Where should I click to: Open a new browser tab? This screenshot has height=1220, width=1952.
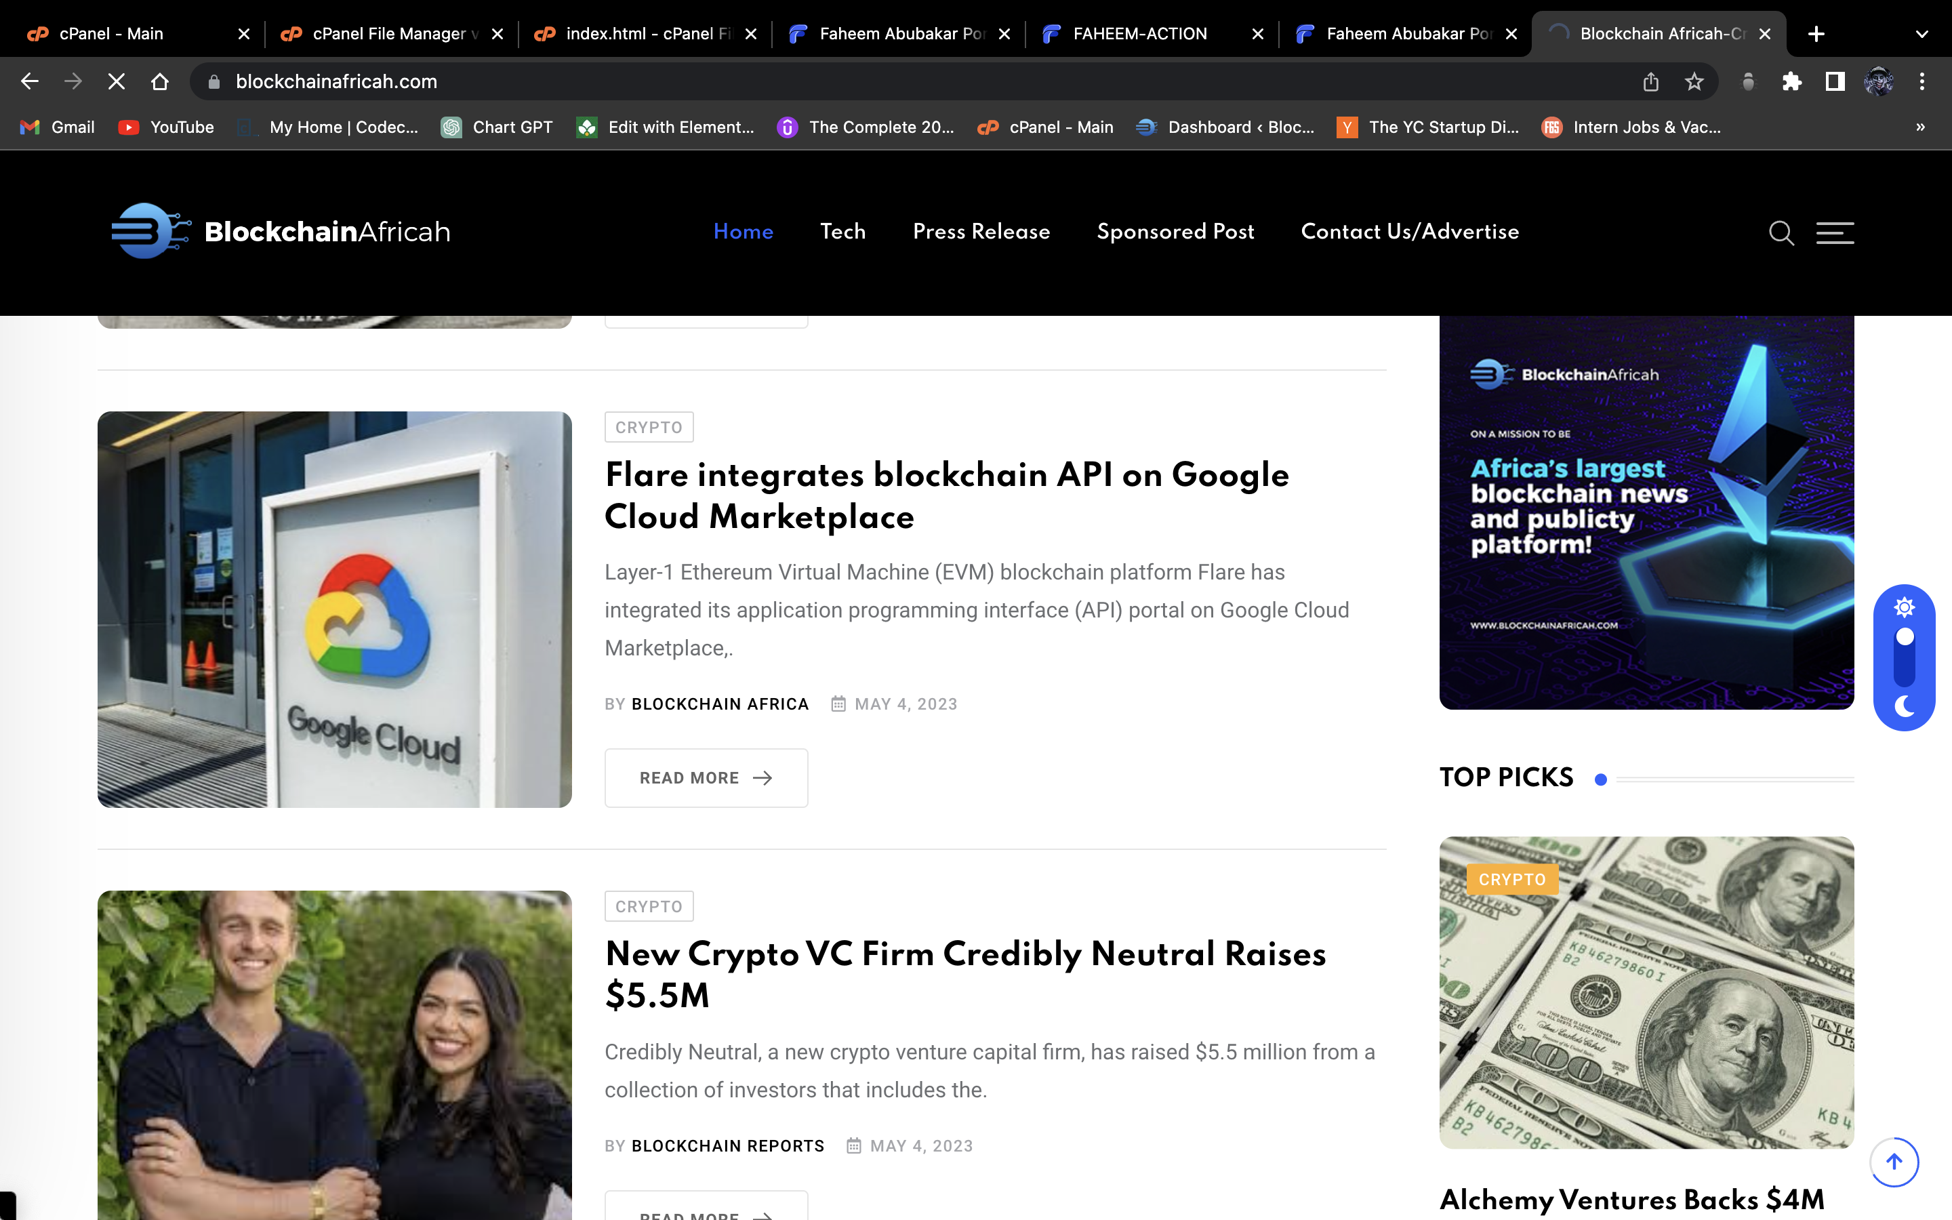[x=1816, y=34]
